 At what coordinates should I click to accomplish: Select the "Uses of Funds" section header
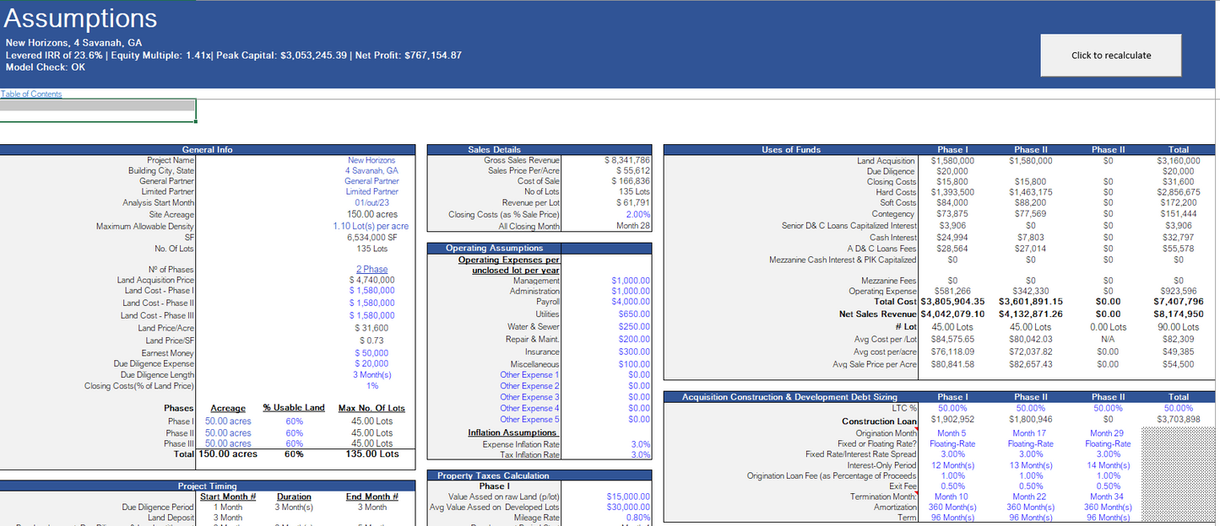(x=790, y=150)
